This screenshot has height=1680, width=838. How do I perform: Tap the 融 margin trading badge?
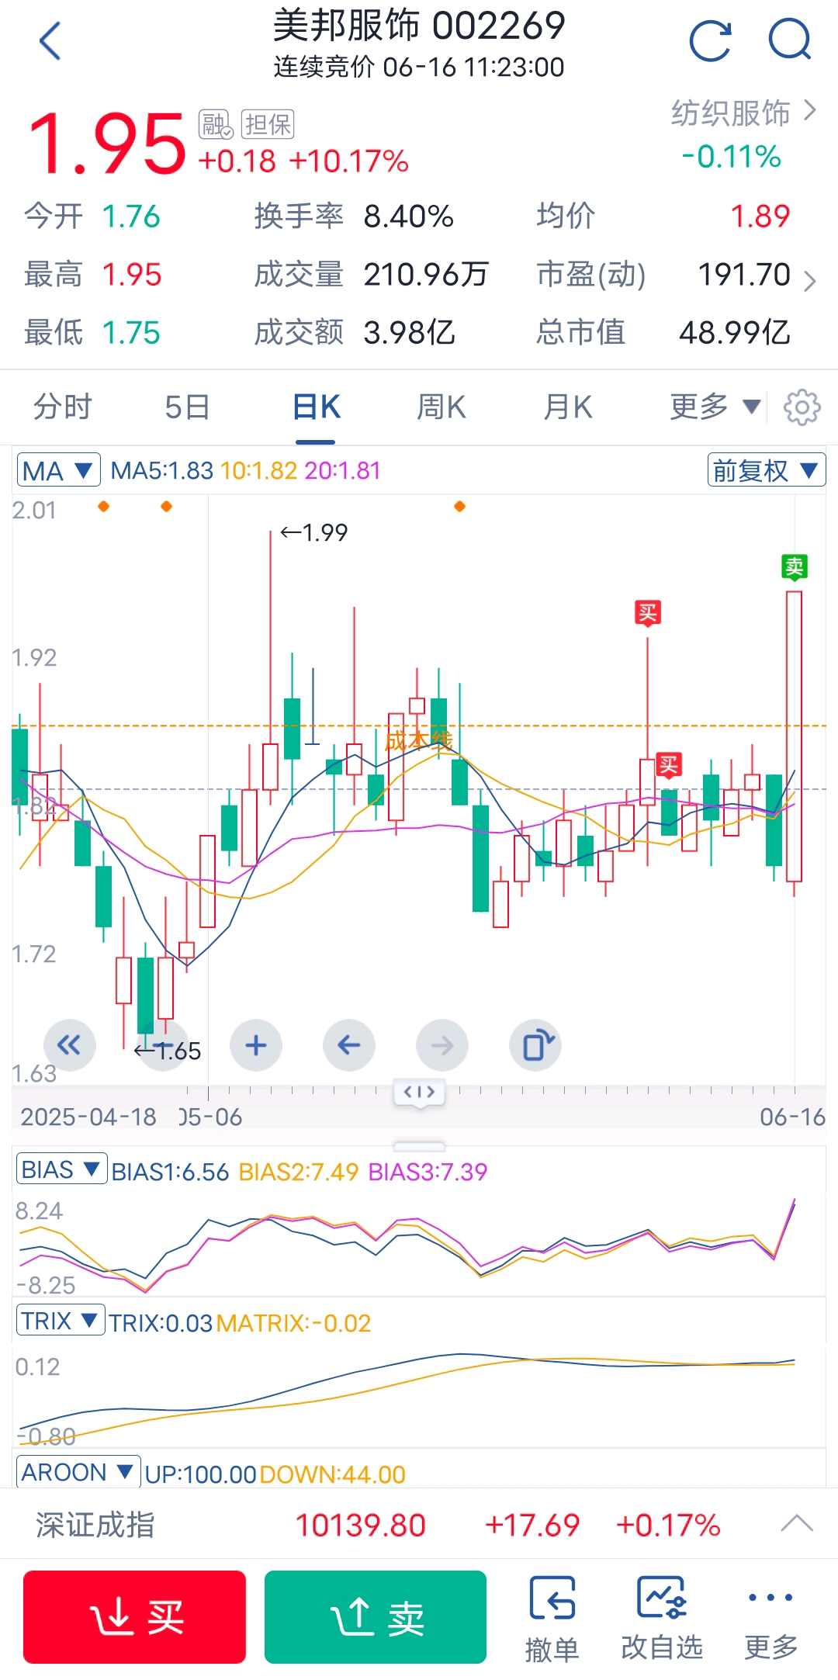pyautogui.click(x=215, y=124)
